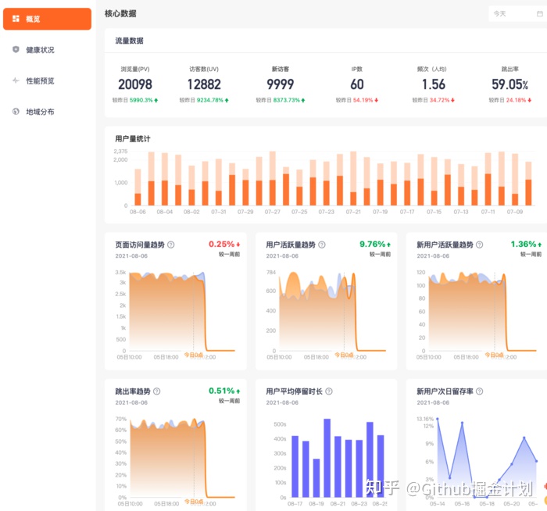Click help icon next to 新用户次日留存率

pos(480,391)
